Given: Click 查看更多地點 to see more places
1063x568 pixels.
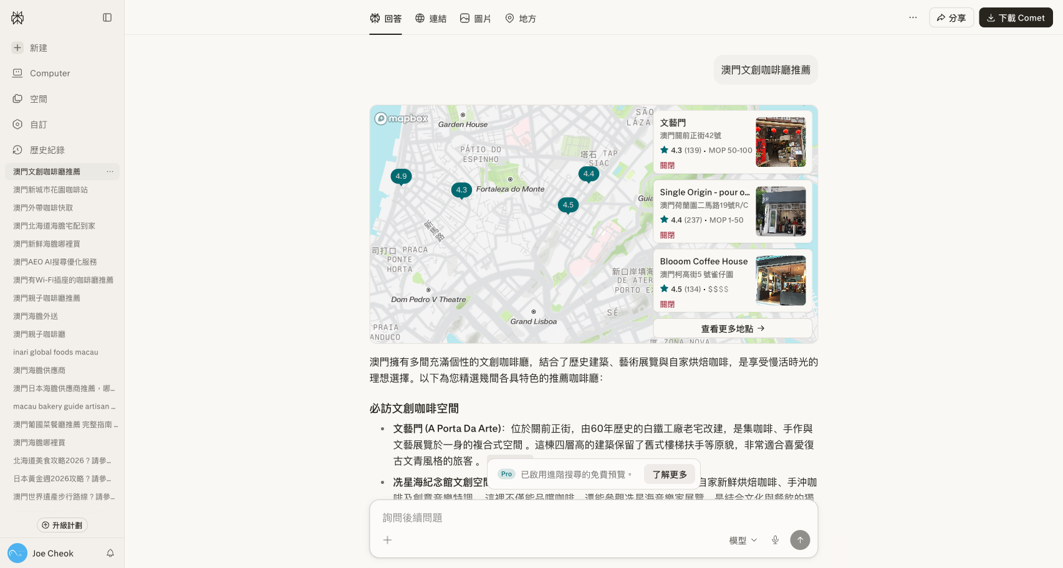Looking at the screenshot, I should pos(733,329).
